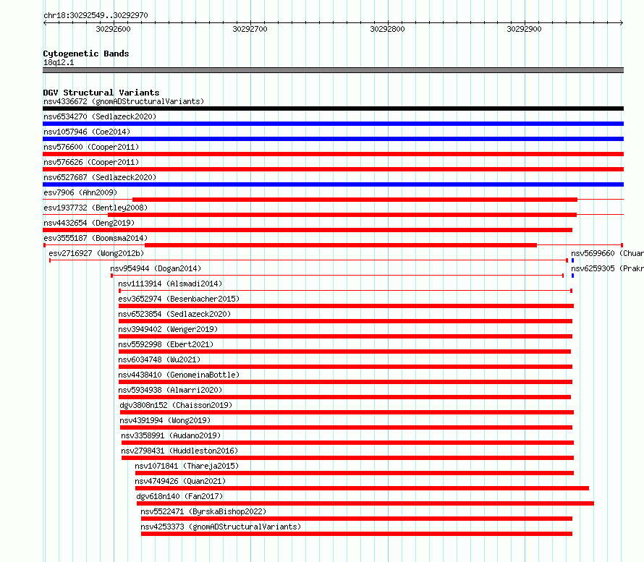Screen dimensions: 644x562
Task: Open variant nsv1071841 (Thareja2015)
Action: 187,466
